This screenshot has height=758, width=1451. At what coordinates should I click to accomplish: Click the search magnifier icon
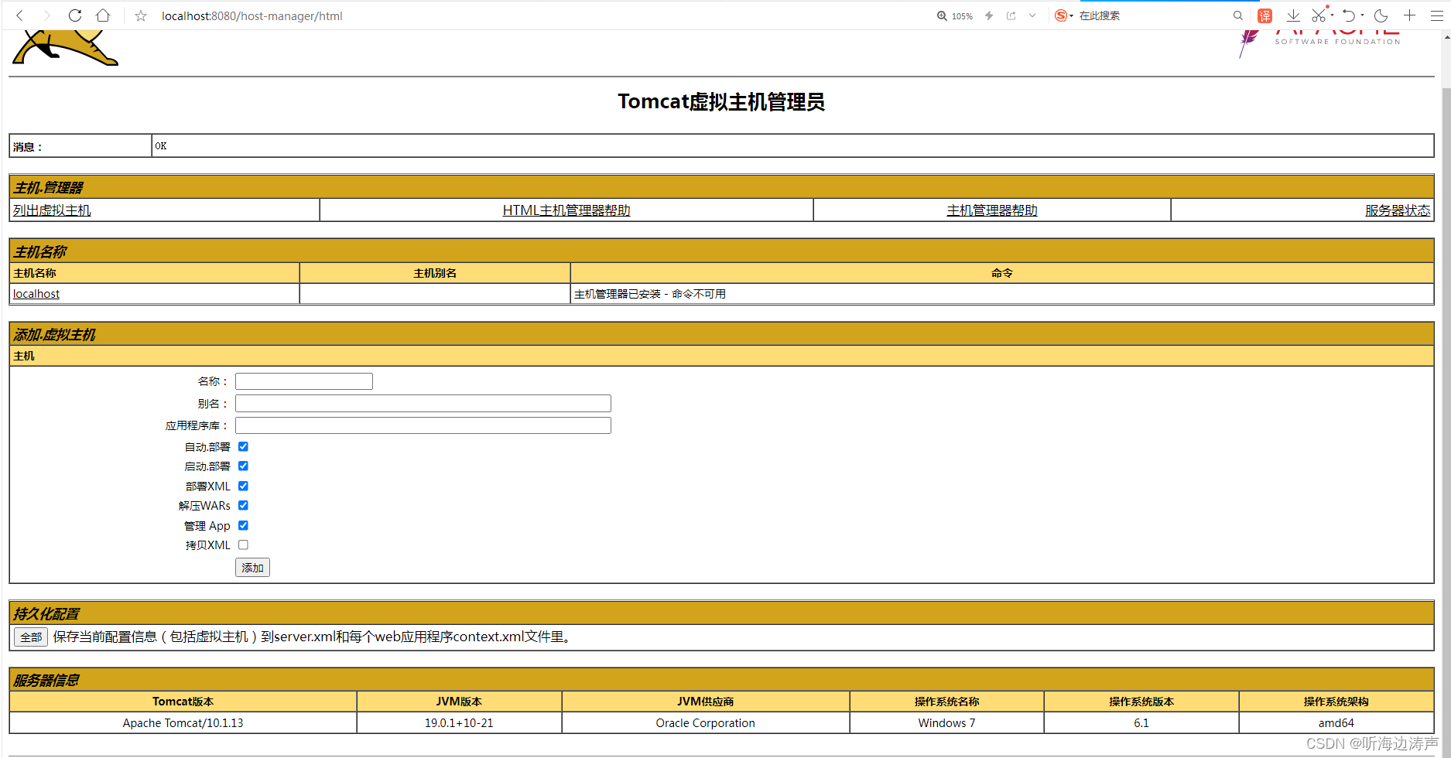1238,15
